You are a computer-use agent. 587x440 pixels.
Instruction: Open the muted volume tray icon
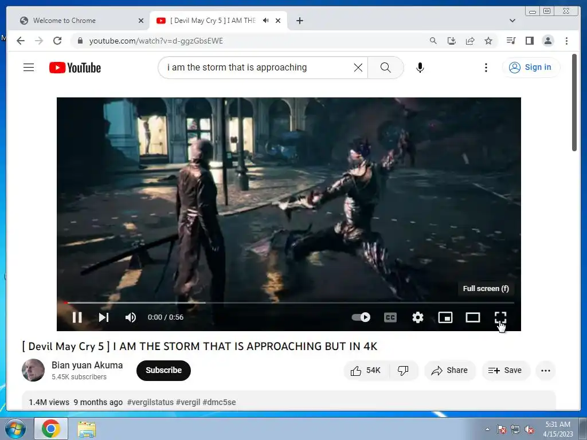click(x=529, y=430)
